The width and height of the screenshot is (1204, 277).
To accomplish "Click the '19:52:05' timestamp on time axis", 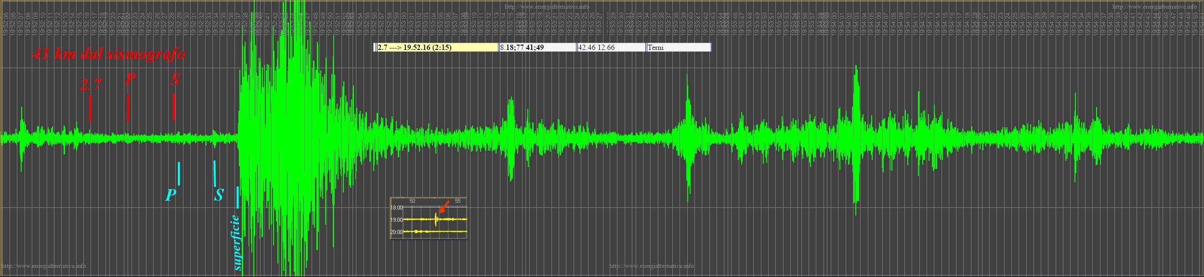I will point(5,24).
